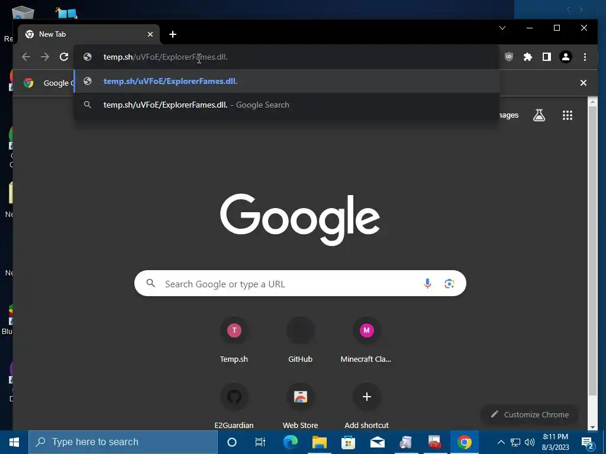Dismiss the infobar with its X
This screenshot has width=606, height=454.
(x=584, y=83)
